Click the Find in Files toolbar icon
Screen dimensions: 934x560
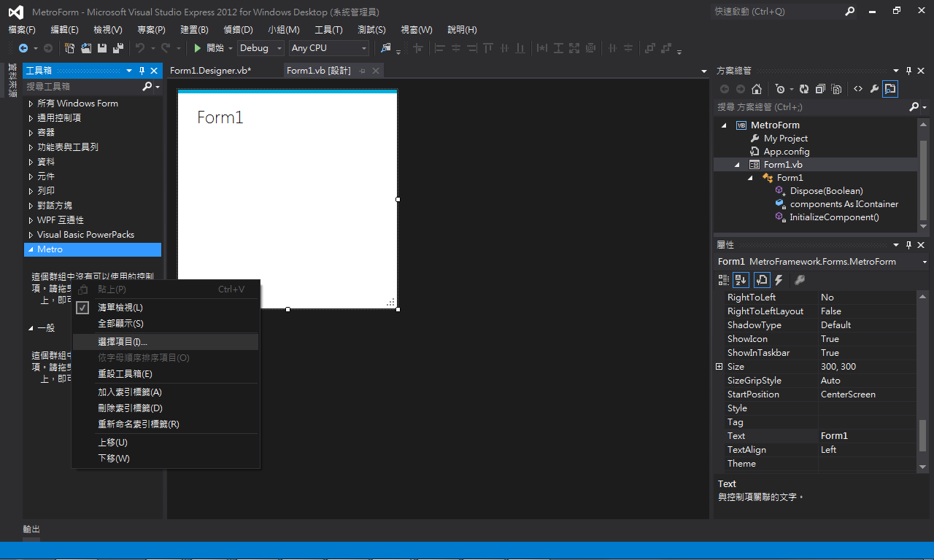click(386, 48)
